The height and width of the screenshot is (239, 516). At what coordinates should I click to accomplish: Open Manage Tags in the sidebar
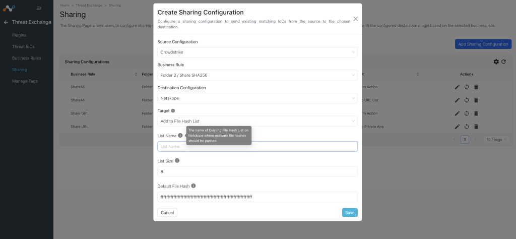click(x=25, y=81)
